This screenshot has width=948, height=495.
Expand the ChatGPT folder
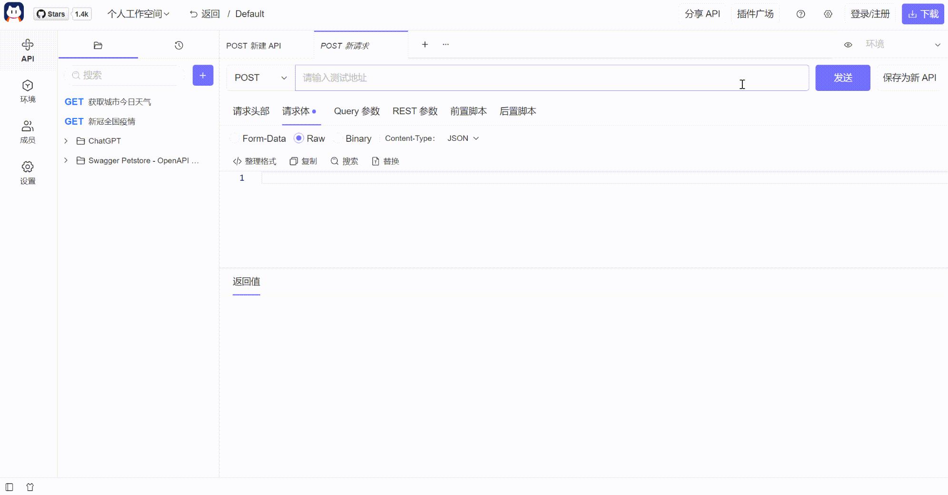pos(66,140)
